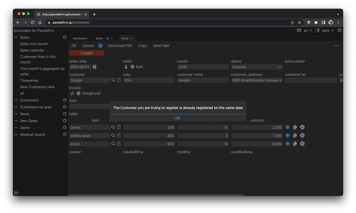Delete the onion table row
Image resolution: width=356 pixels, height=213 pixels.
point(302,144)
